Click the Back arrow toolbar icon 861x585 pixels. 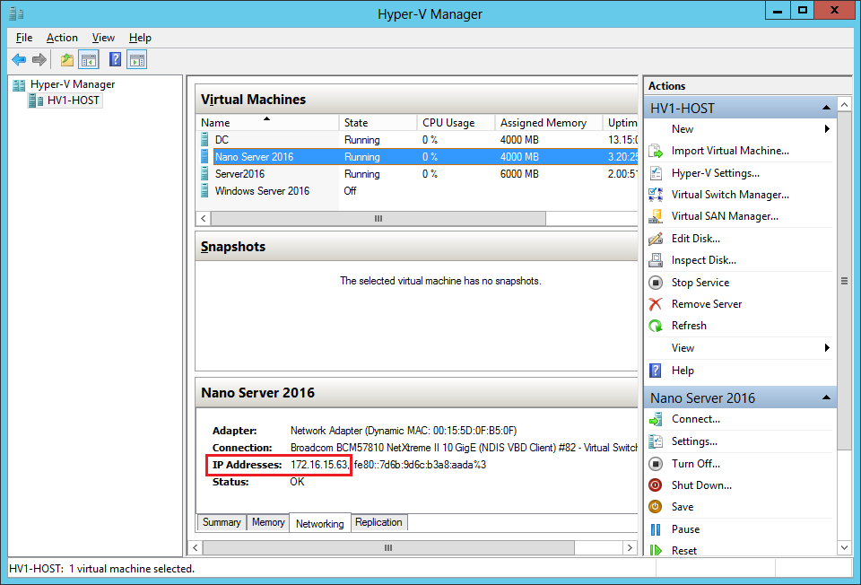point(19,59)
